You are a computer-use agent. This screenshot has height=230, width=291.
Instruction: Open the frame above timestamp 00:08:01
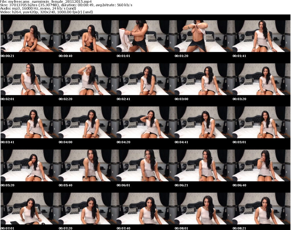click(203, 208)
